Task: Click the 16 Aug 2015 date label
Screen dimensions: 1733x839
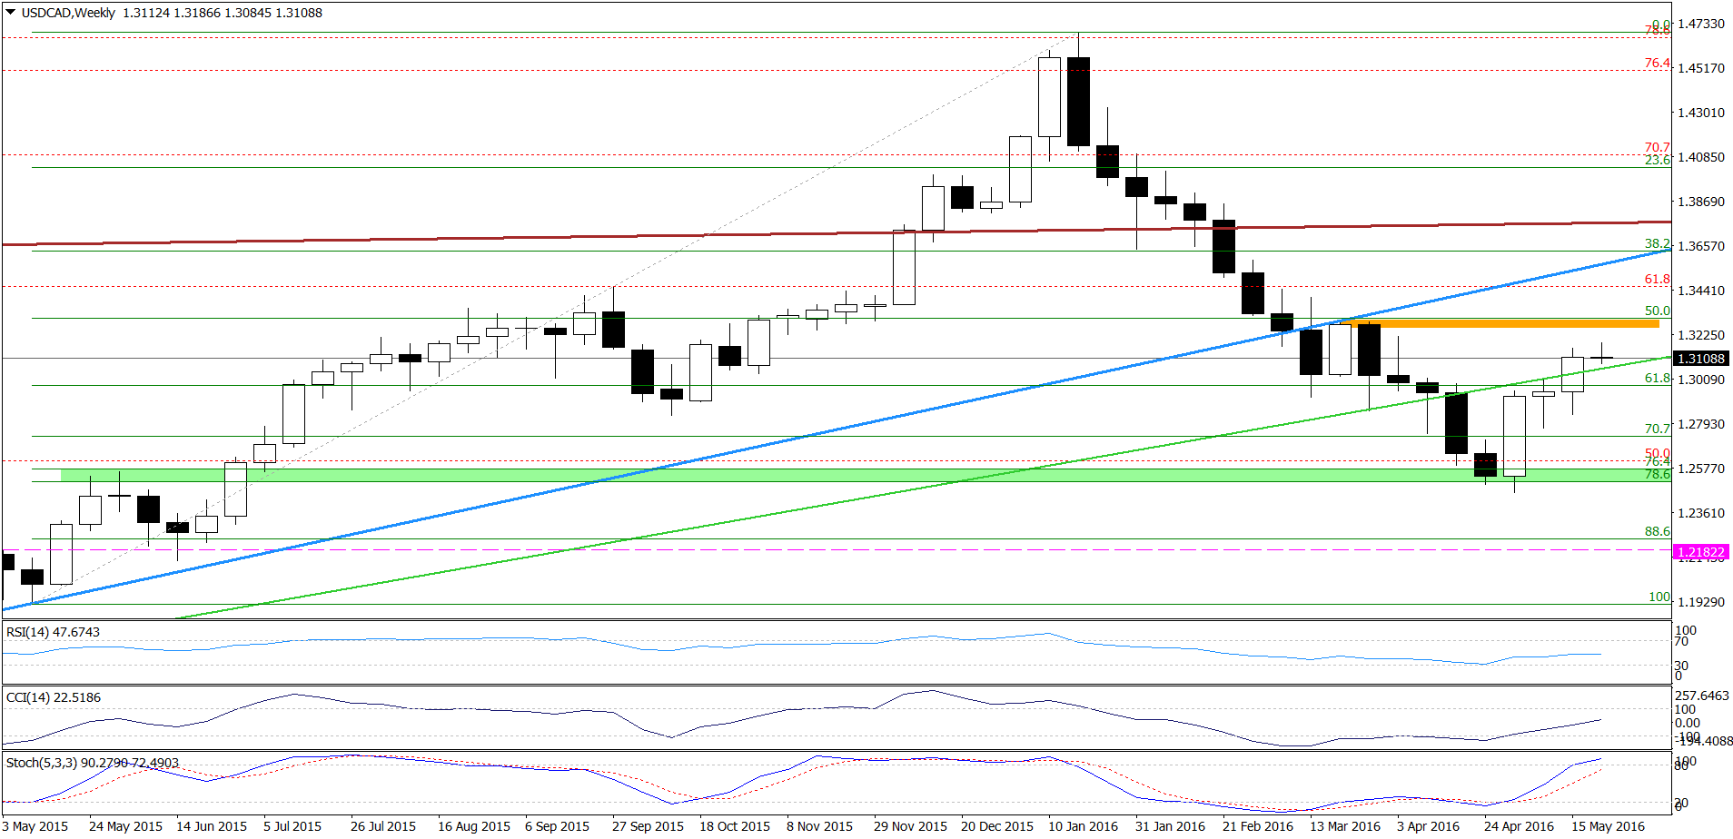Action: [474, 826]
